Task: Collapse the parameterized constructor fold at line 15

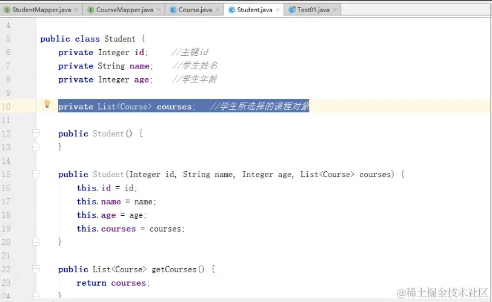Action: 36,174
